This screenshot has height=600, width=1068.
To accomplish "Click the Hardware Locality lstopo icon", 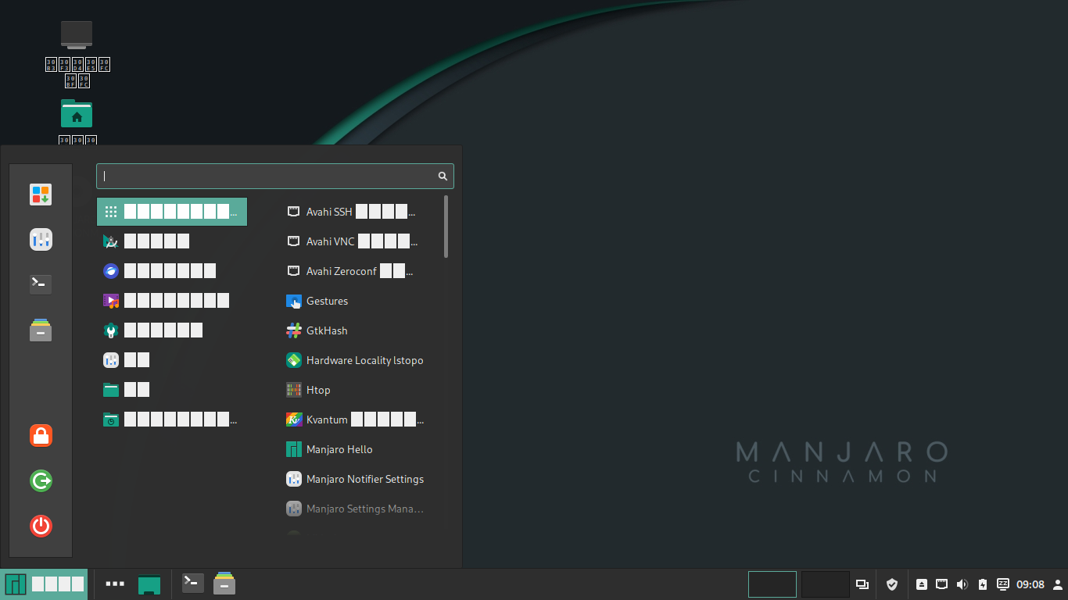I will (x=294, y=360).
